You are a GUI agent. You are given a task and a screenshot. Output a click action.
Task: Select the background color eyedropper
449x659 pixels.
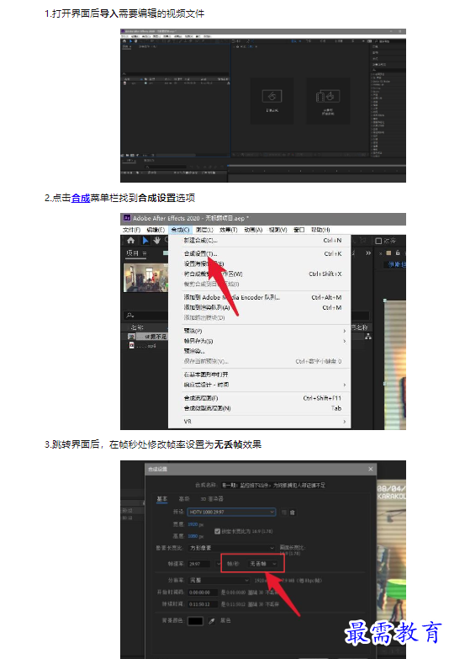(212, 621)
